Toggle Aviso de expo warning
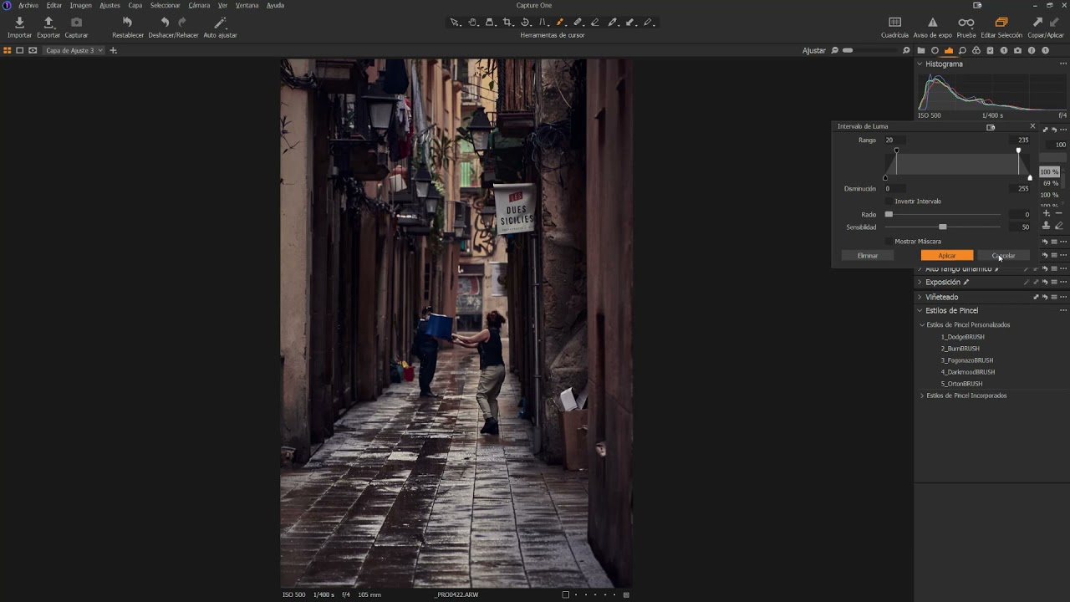The width and height of the screenshot is (1070, 602). pyautogui.click(x=932, y=23)
